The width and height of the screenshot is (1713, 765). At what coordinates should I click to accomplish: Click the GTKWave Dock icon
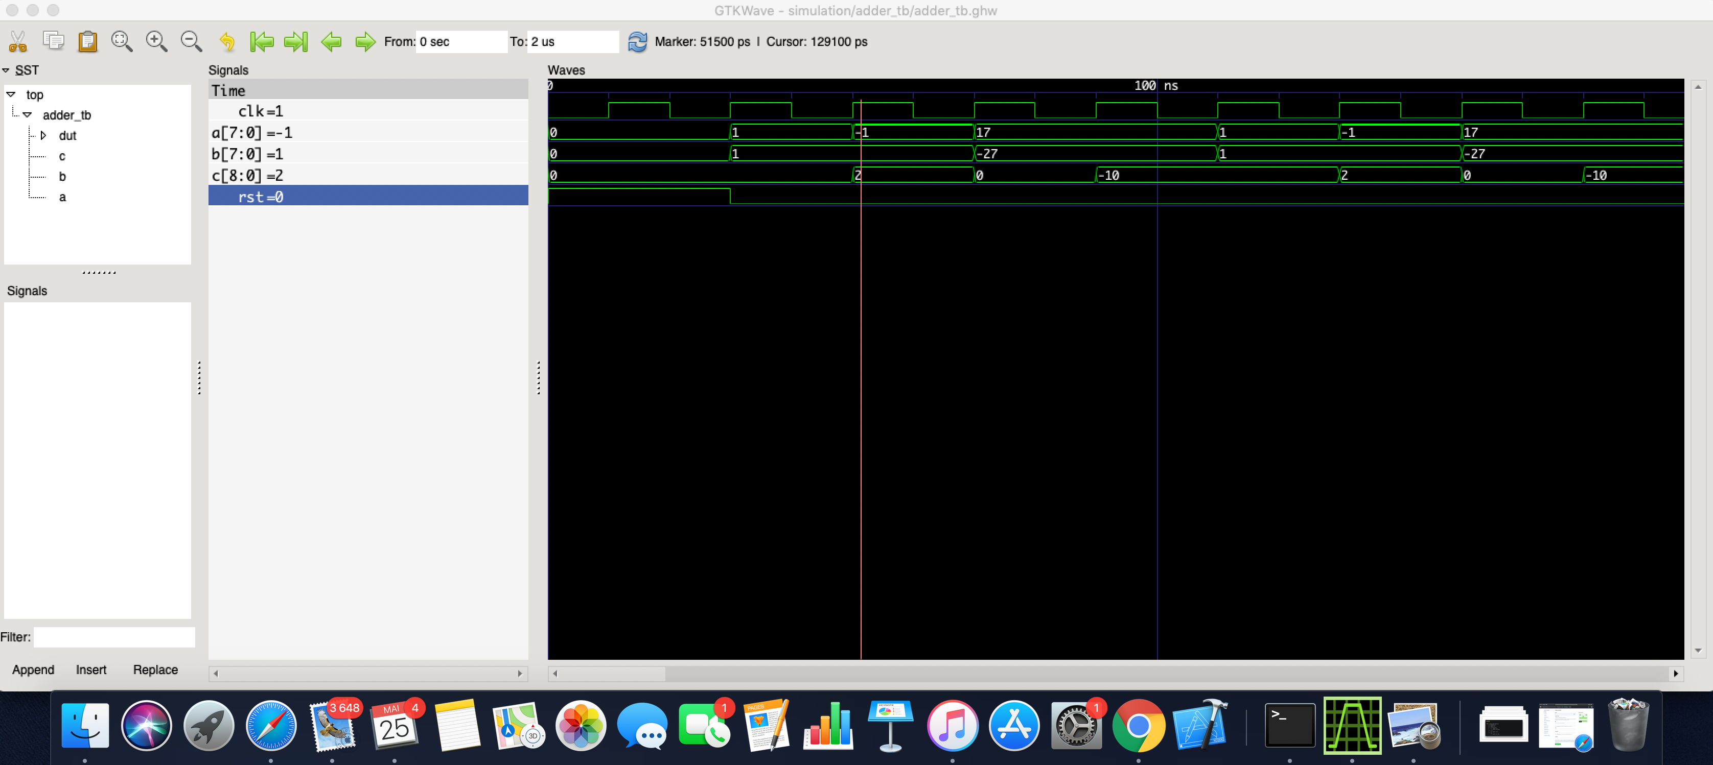tap(1352, 725)
